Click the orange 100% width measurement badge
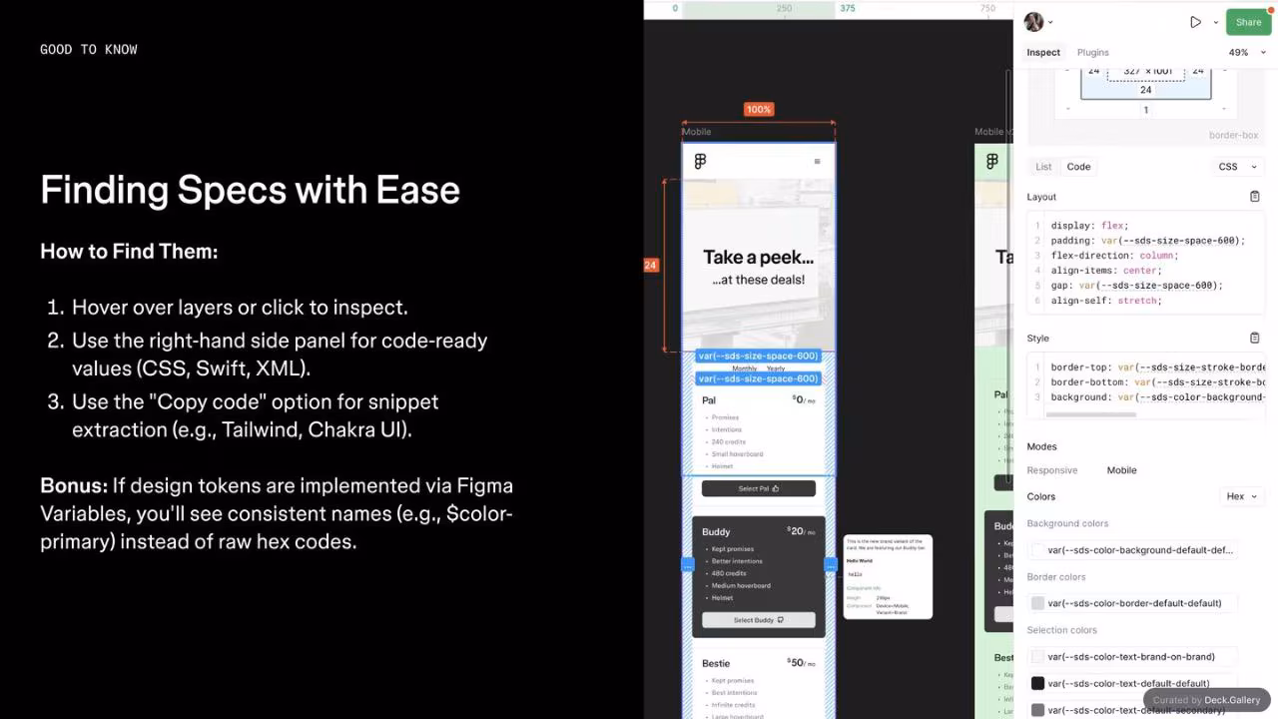1278x719 pixels. pos(759,109)
